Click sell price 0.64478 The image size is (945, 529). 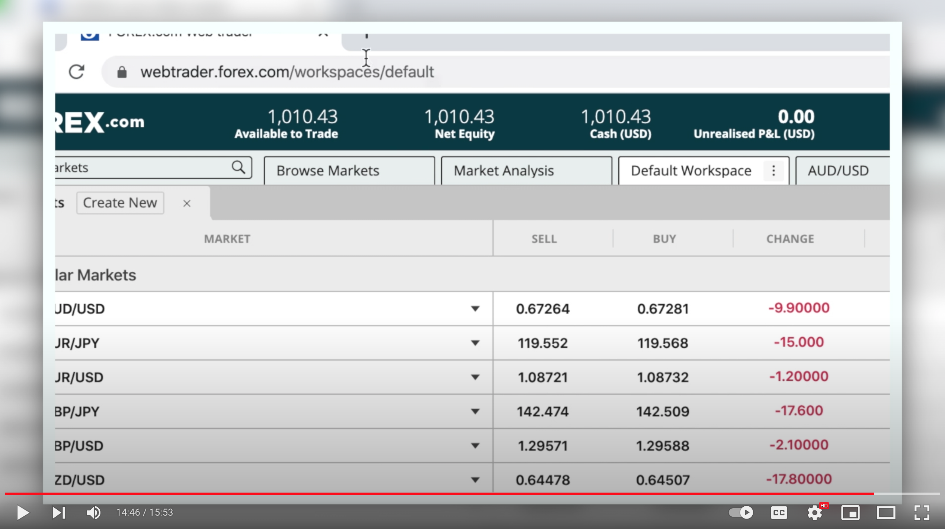click(x=543, y=480)
